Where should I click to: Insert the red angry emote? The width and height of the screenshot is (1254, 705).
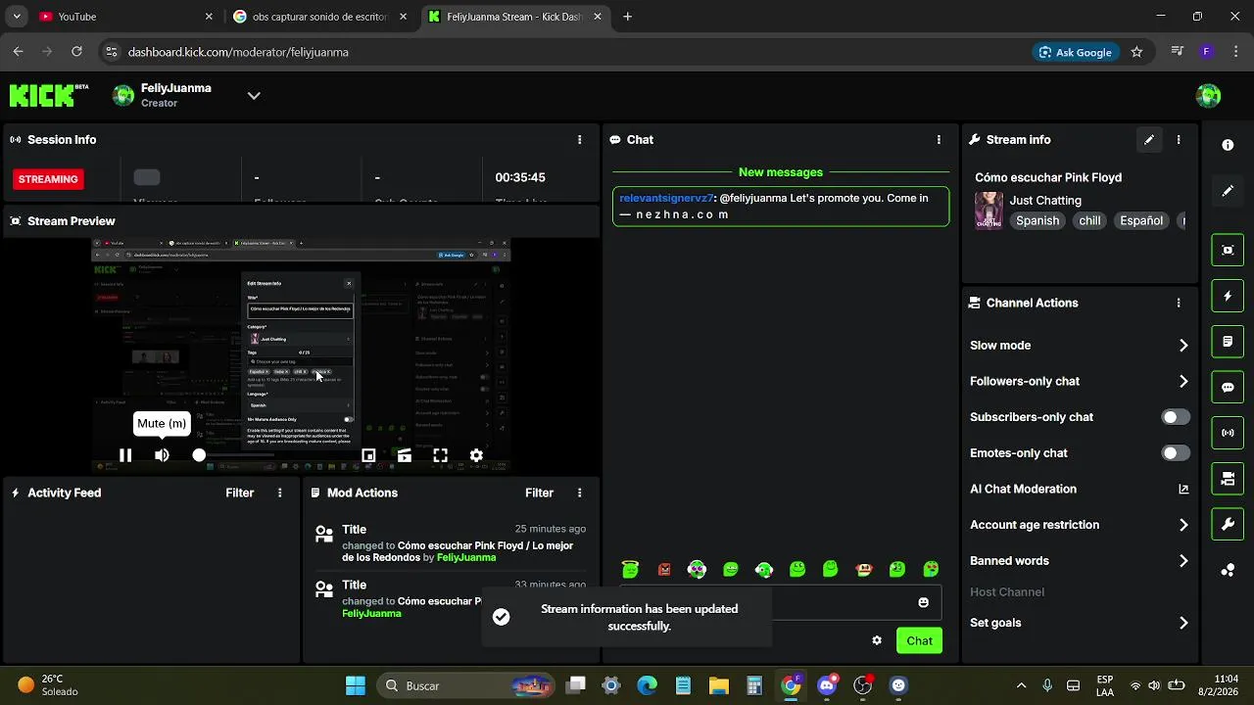[x=664, y=570]
